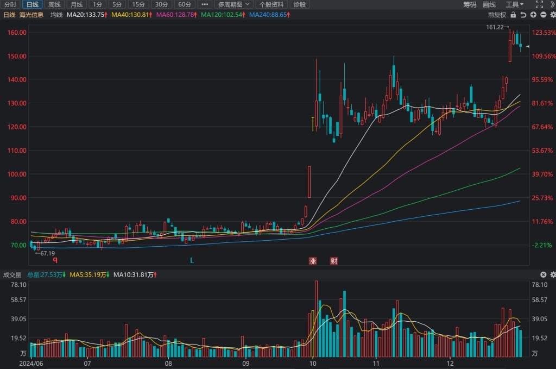Open the 个股资料 stock info page
This screenshot has width=556, height=369.
coord(271,4)
